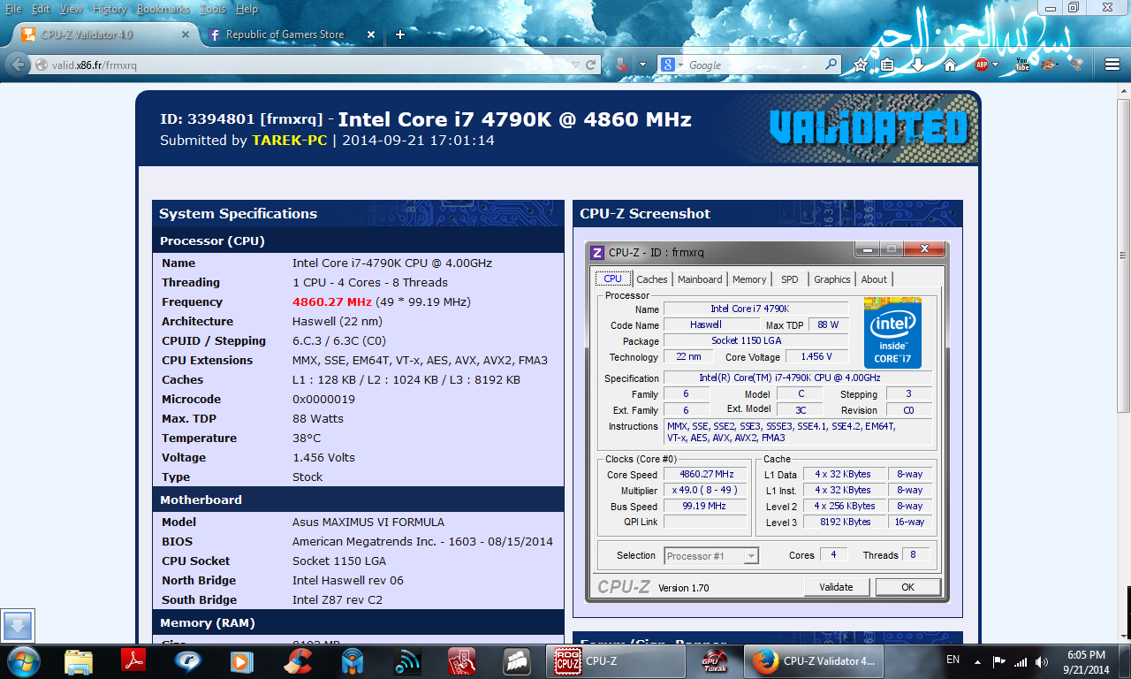This screenshot has width=1131, height=679.
Task: Open the Firefox downloads arrow icon
Action: [918, 65]
